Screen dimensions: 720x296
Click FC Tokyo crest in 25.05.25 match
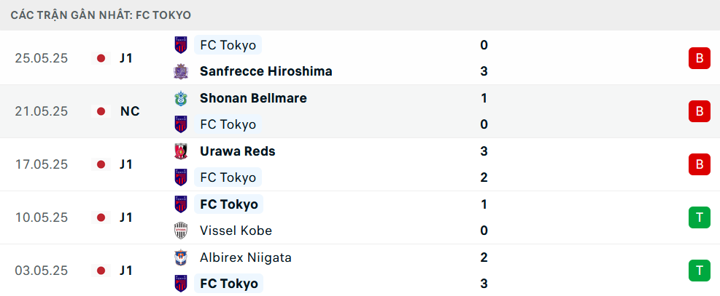tap(181, 45)
